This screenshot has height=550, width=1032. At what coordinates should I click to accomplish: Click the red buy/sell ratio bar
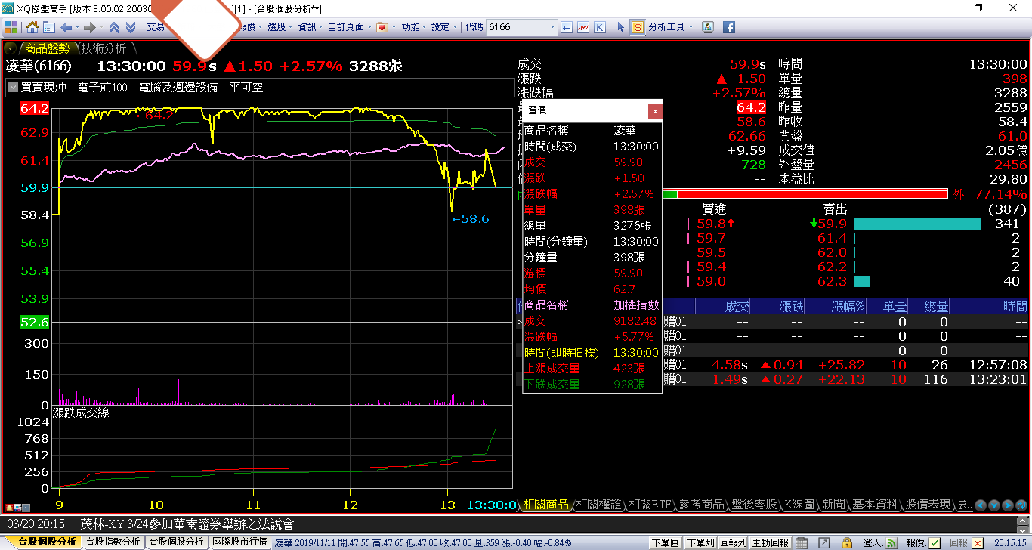[x=811, y=194]
